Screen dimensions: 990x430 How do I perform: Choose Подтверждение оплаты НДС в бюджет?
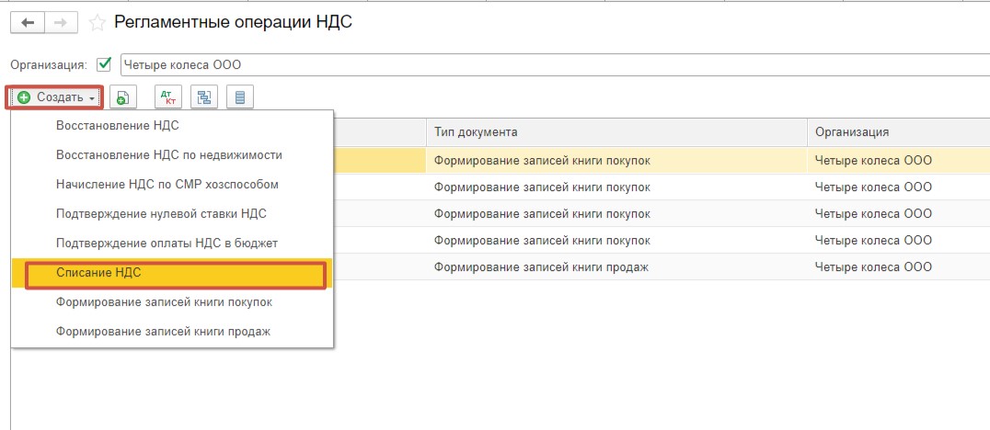click(x=172, y=243)
